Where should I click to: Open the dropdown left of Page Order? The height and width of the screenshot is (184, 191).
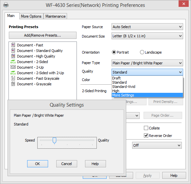[x=133, y=115]
